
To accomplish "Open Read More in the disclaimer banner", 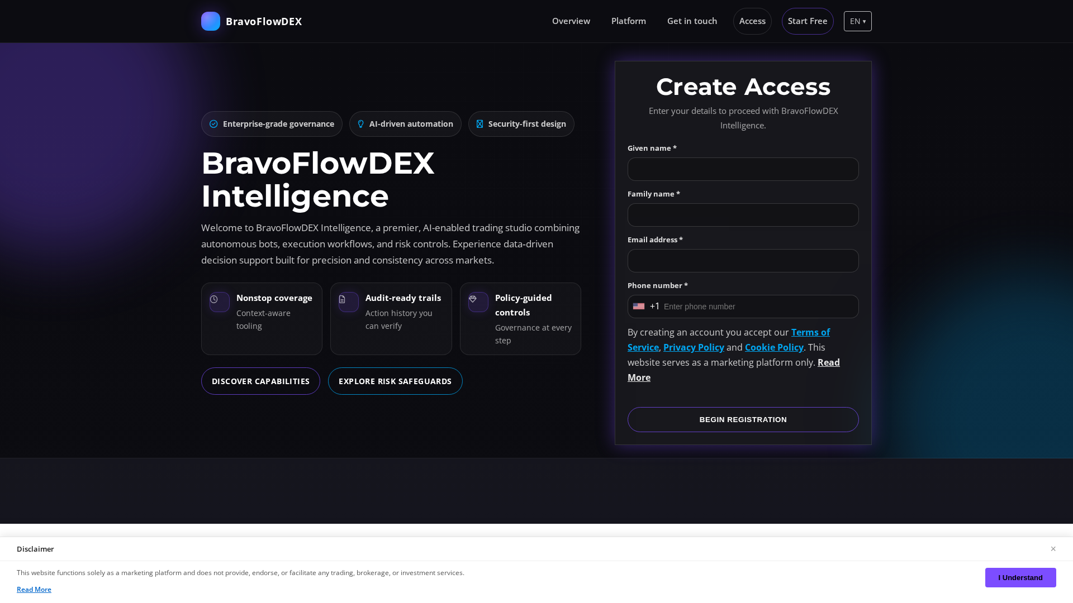I will tap(34, 590).
